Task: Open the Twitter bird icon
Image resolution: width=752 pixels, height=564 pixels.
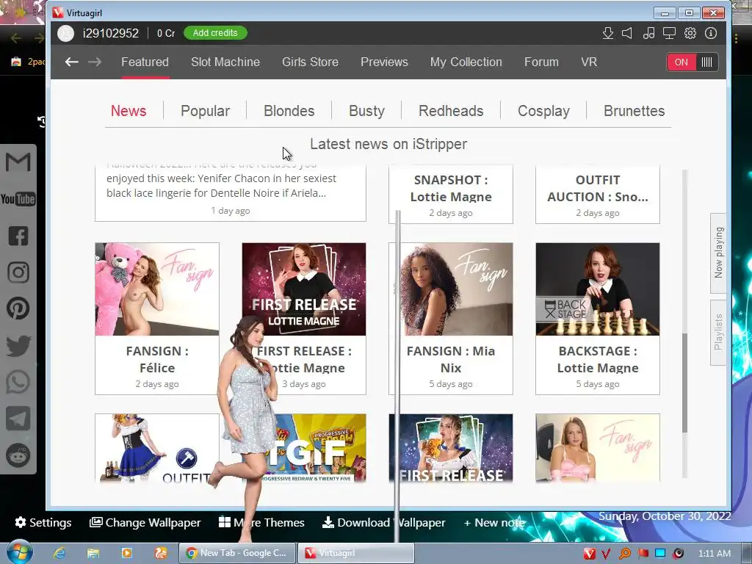Action: tap(18, 346)
